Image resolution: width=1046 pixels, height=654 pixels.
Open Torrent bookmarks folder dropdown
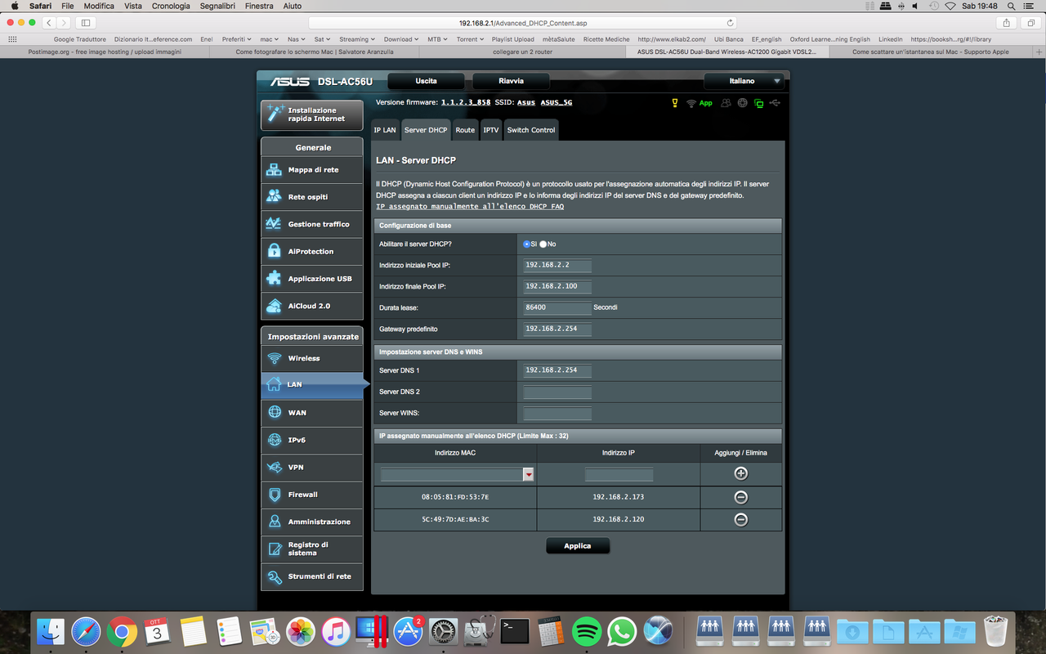471,39
